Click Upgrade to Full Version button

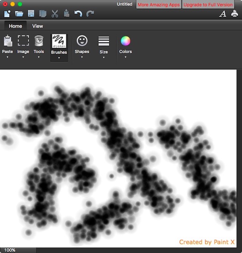208,5
